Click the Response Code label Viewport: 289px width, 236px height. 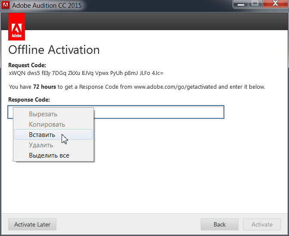click(x=29, y=99)
